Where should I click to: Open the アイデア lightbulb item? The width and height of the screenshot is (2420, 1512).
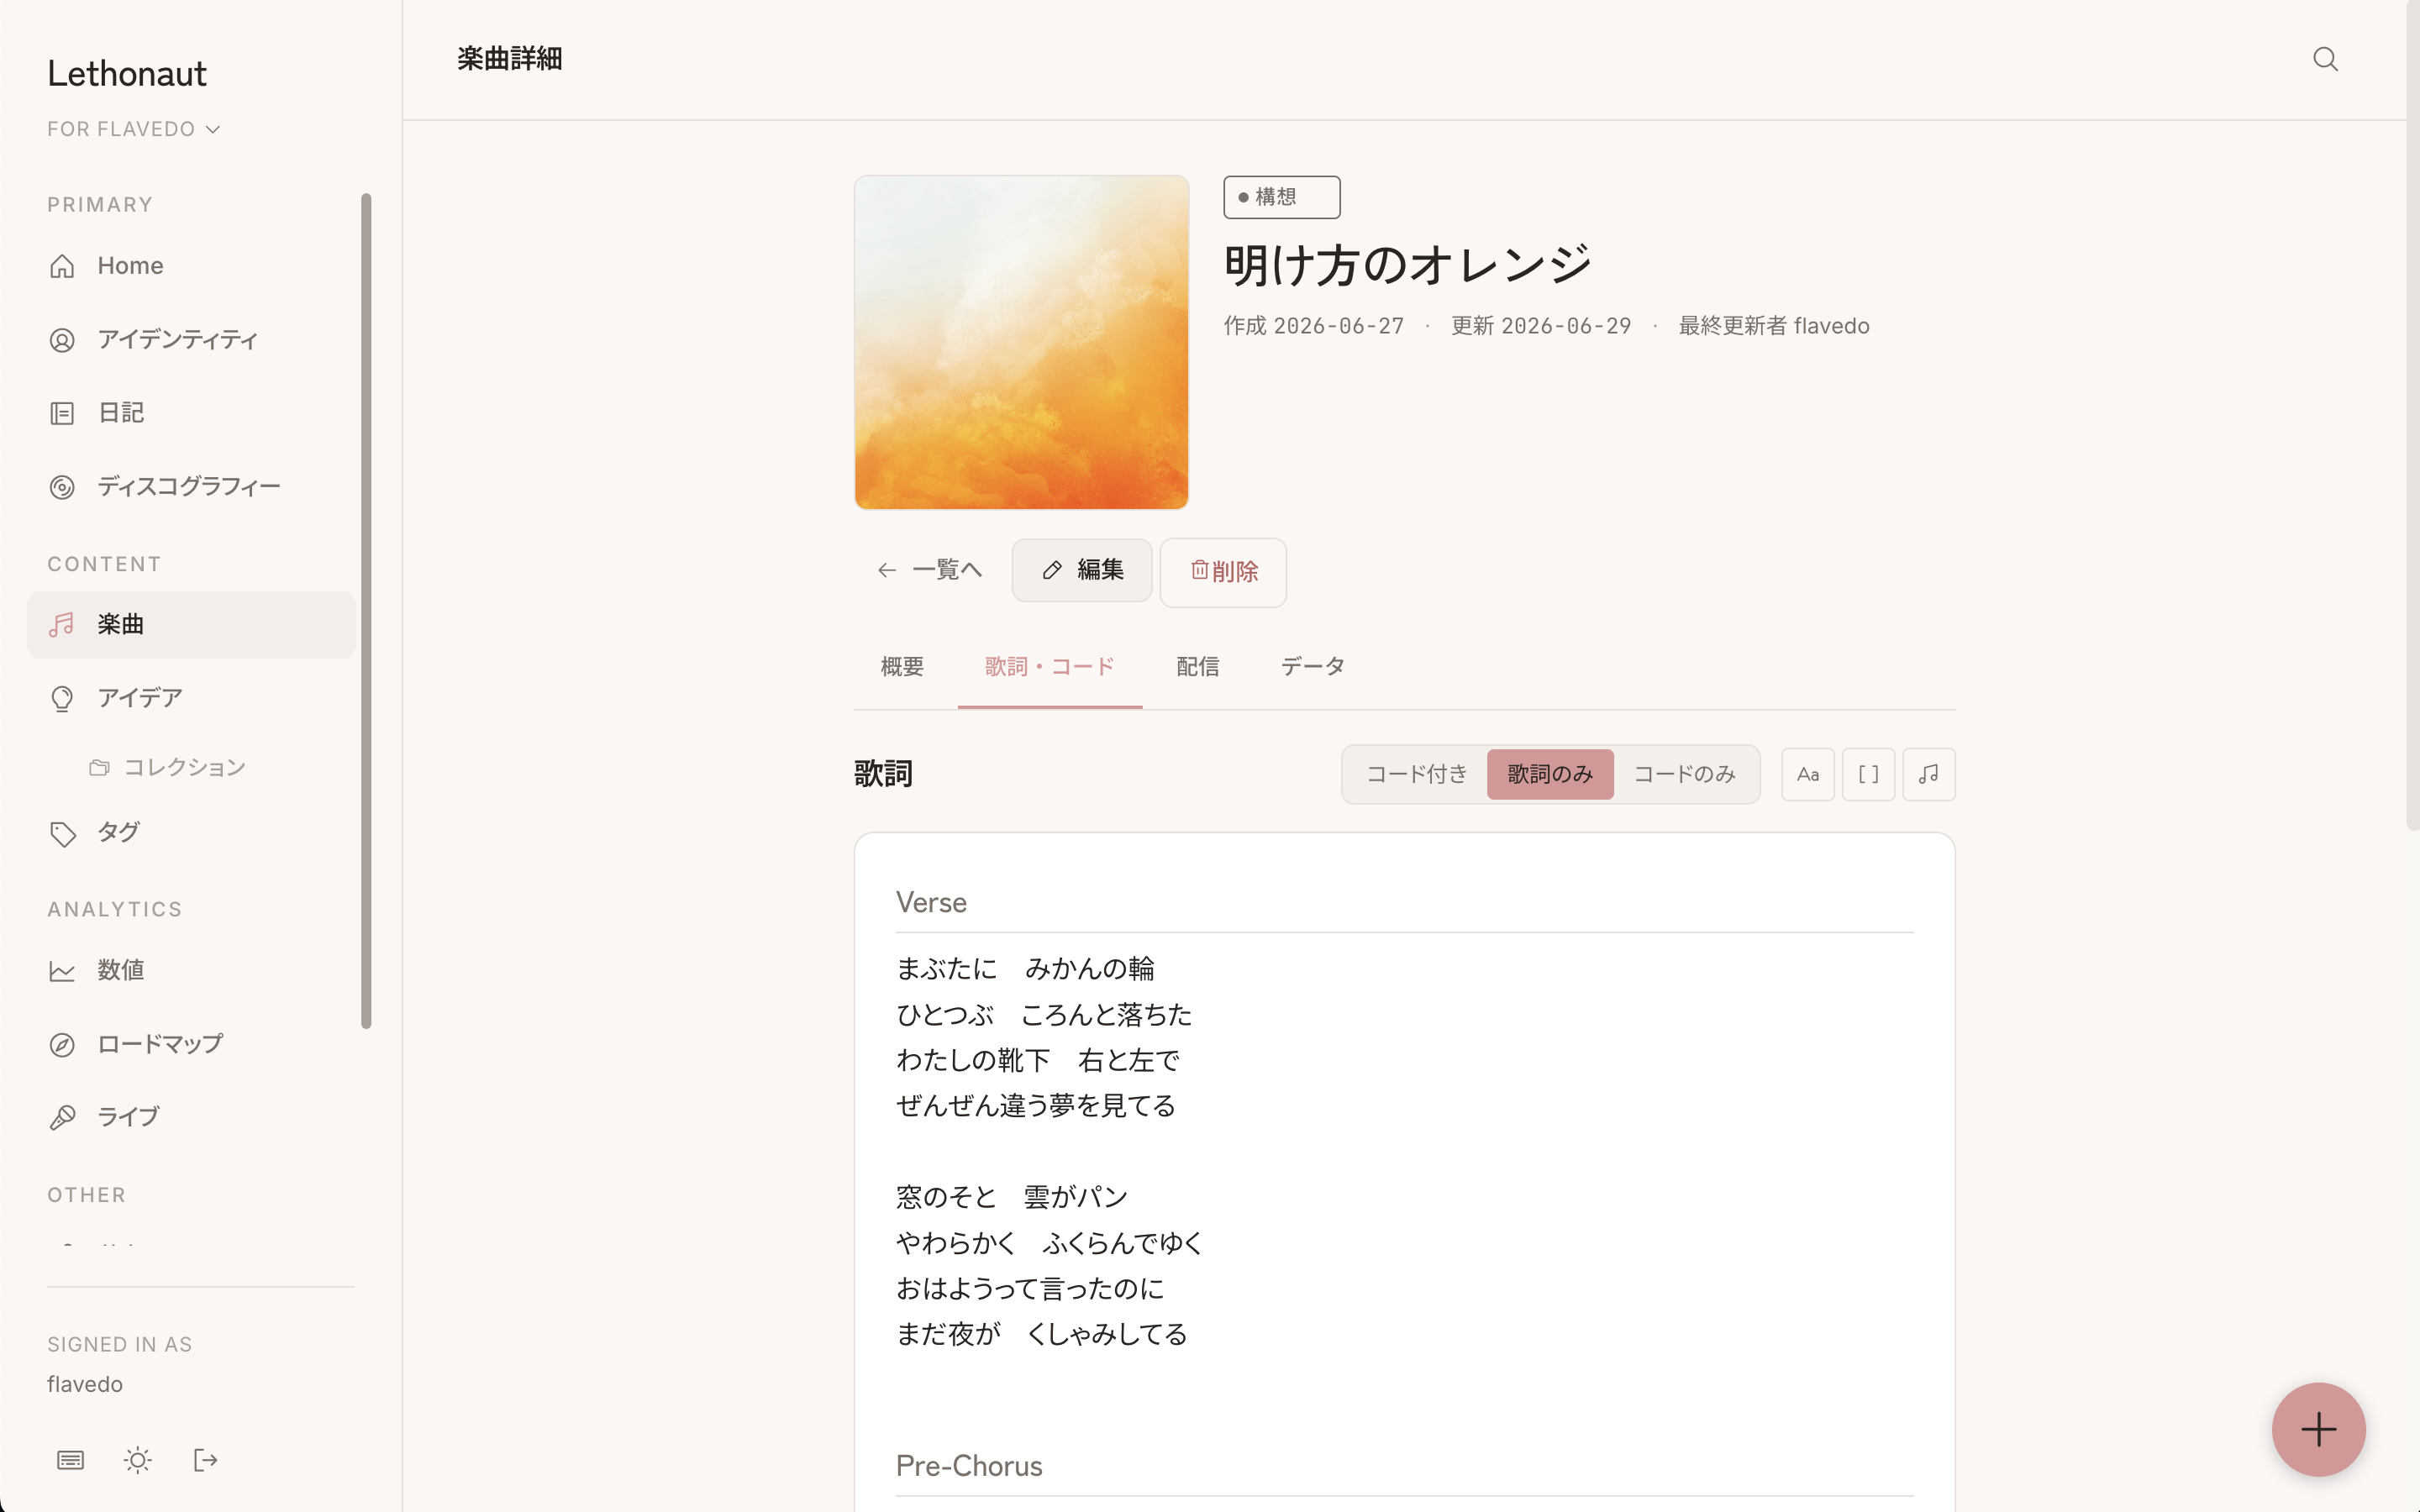tap(191, 697)
